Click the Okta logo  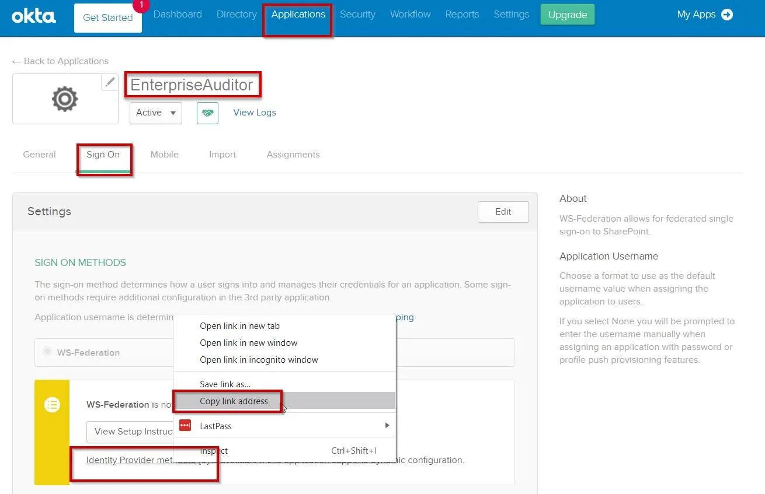tap(34, 15)
